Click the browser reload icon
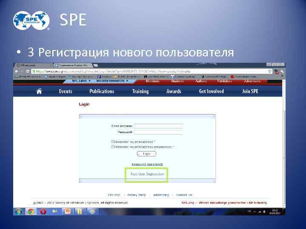The width and height of the screenshot is (306, 229). click(28, 71)
